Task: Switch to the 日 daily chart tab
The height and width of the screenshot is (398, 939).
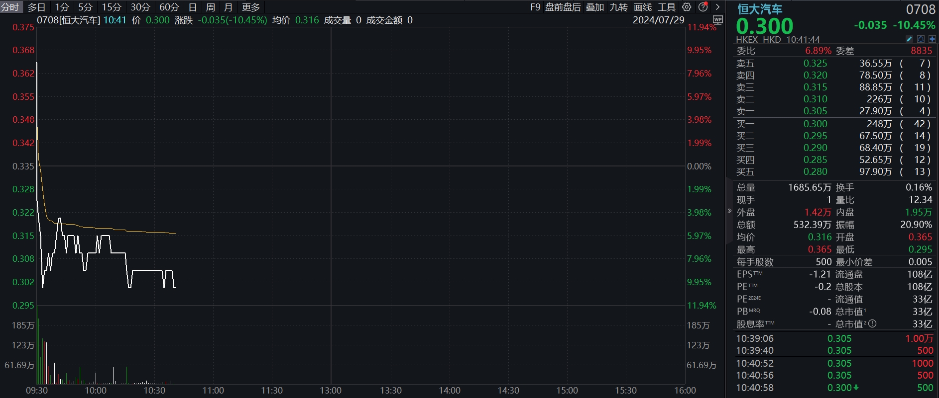Action: tap(193, 7)
